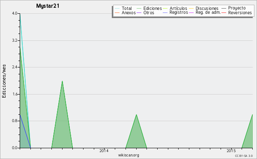Click the Proyecto legend entry
This screenshot has width=257, height=159.
click(233, 8)
